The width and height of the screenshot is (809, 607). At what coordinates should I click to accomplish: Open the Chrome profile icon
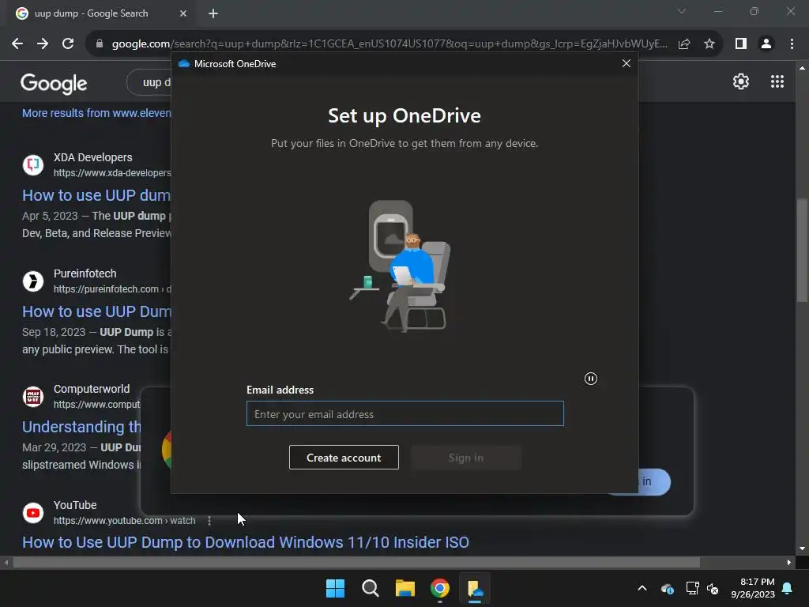[766, 44]
